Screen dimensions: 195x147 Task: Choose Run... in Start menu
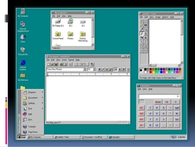click(33, 120)
